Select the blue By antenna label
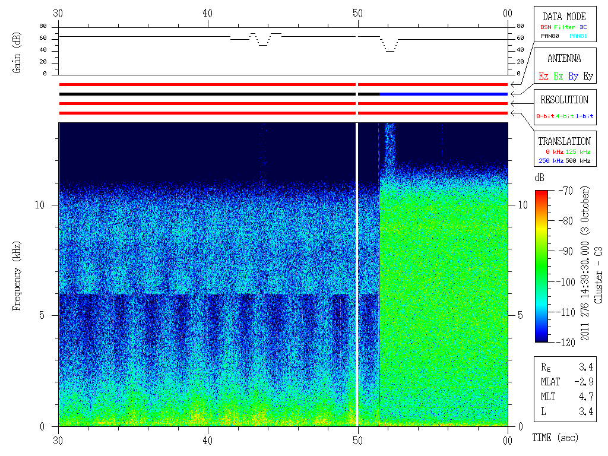The height and width of the screenshot is (456, 608). [573, 76]
